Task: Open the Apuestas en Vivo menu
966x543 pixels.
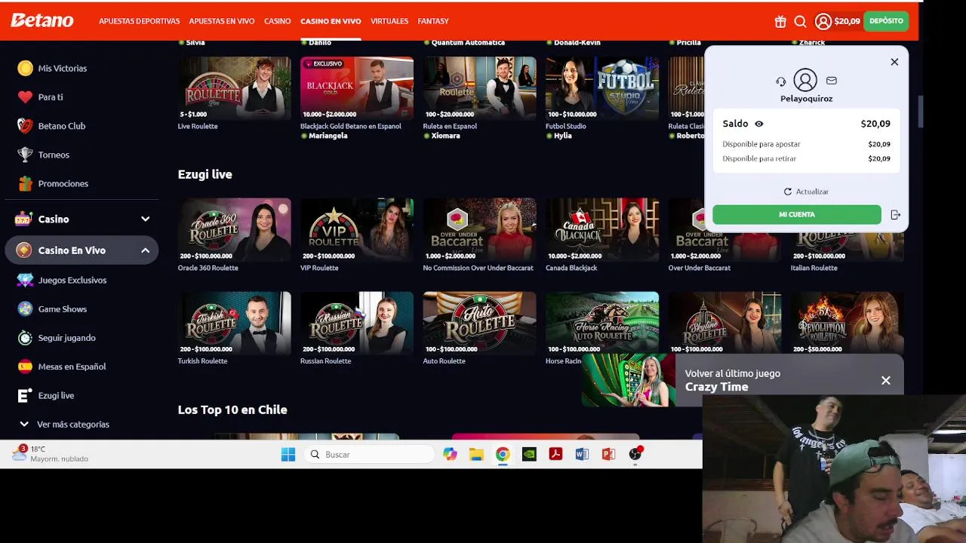Action: pyautogui.click(x=222, y=21)
